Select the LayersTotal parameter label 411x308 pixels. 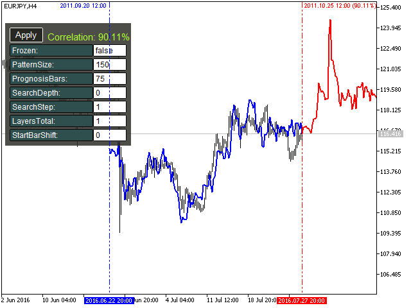click(x=51, y=121)
